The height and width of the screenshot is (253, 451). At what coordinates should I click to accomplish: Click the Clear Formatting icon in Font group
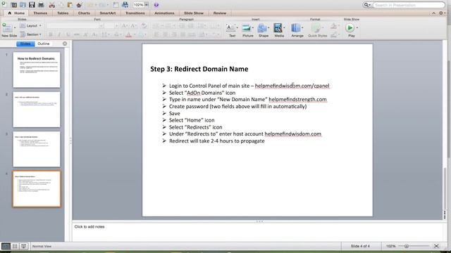[x=144, y=25]
